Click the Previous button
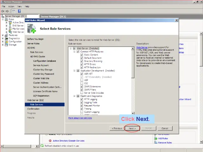Screen dimensions: 203x152 [117, 128]
